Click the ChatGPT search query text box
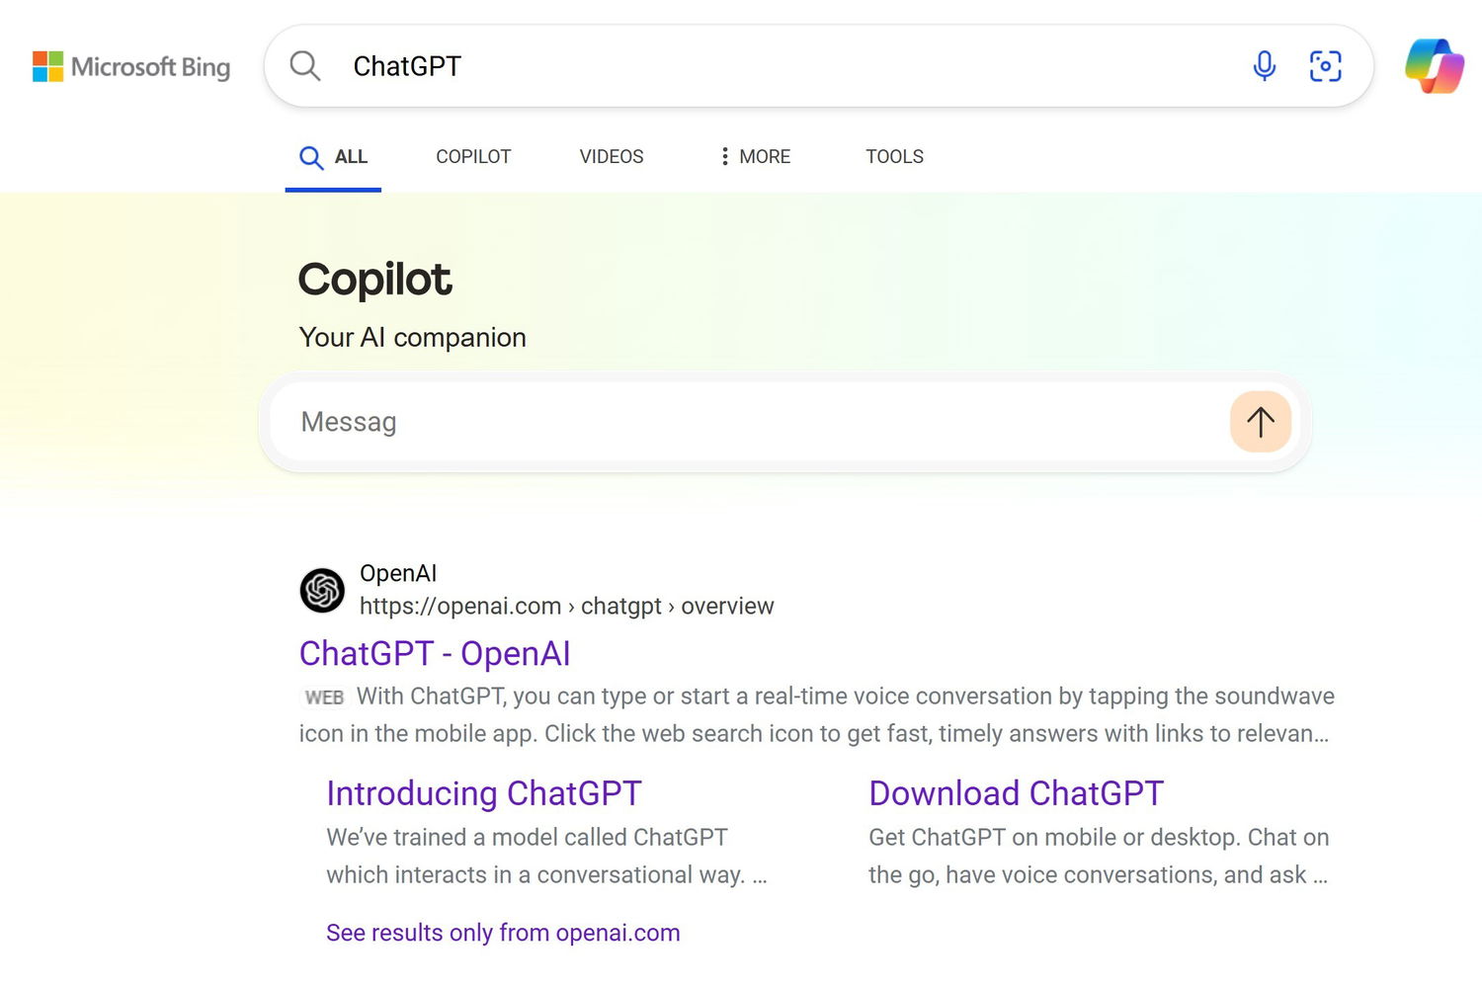This screenshot has height=988, width=1482. [x=790, y=66]
